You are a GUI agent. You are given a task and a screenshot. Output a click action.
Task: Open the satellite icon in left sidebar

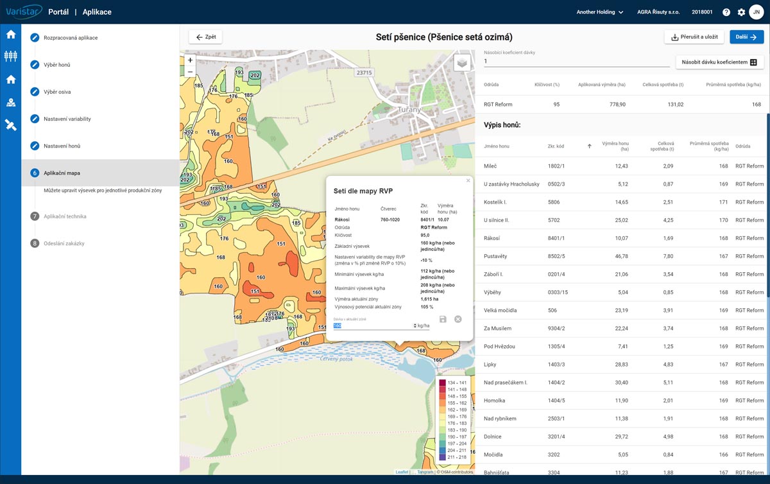pos(10,125)
